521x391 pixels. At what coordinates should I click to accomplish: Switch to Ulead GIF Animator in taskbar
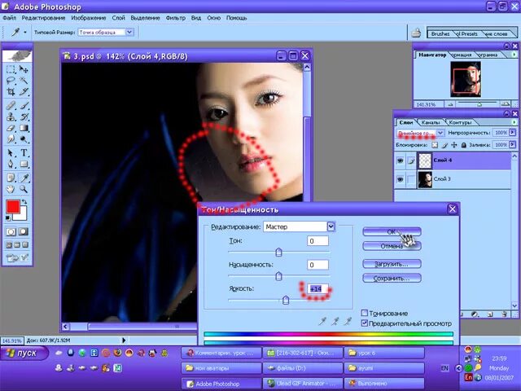click(x=303, y=384)
